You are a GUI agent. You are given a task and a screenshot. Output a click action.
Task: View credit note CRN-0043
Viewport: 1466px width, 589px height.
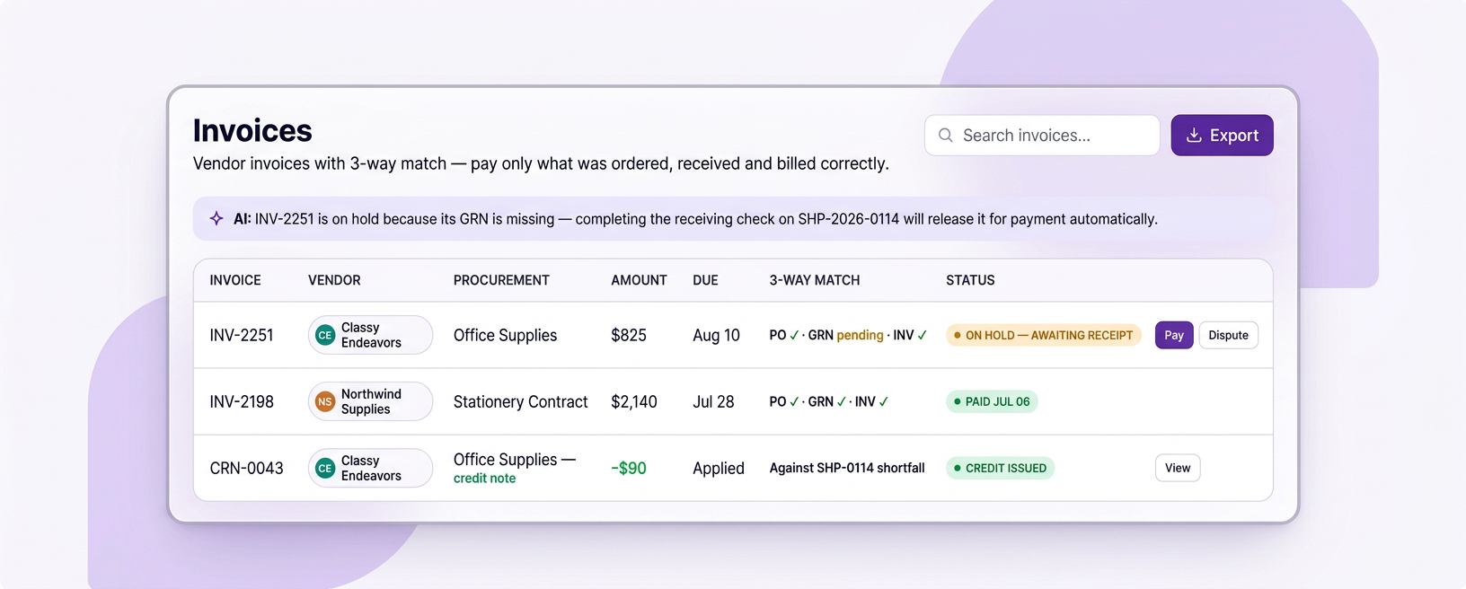pos(1178,468)
